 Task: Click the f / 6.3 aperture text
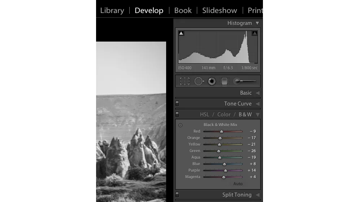228,68
